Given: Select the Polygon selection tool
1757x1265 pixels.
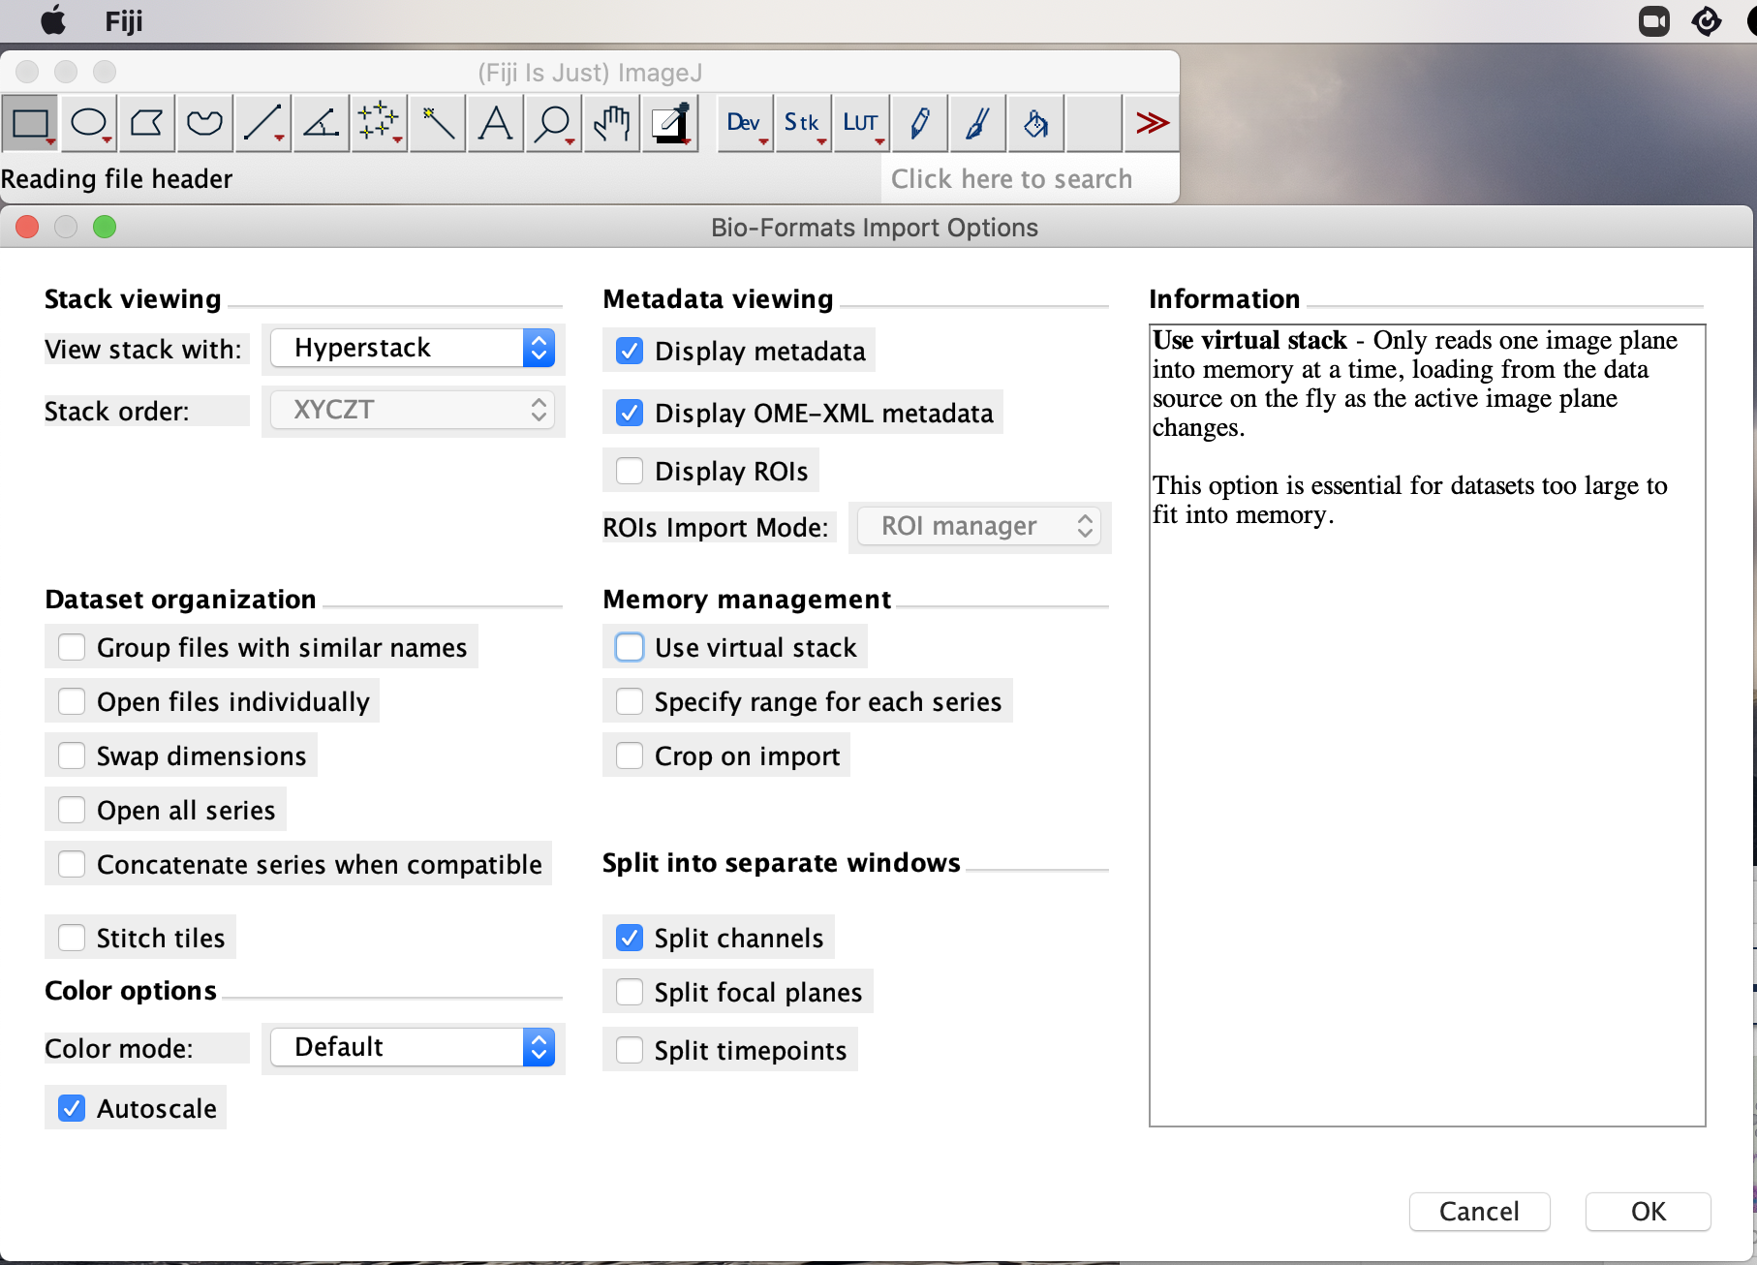Looking at the screenshot, I should pyautogui.click(x=146, y=123).
